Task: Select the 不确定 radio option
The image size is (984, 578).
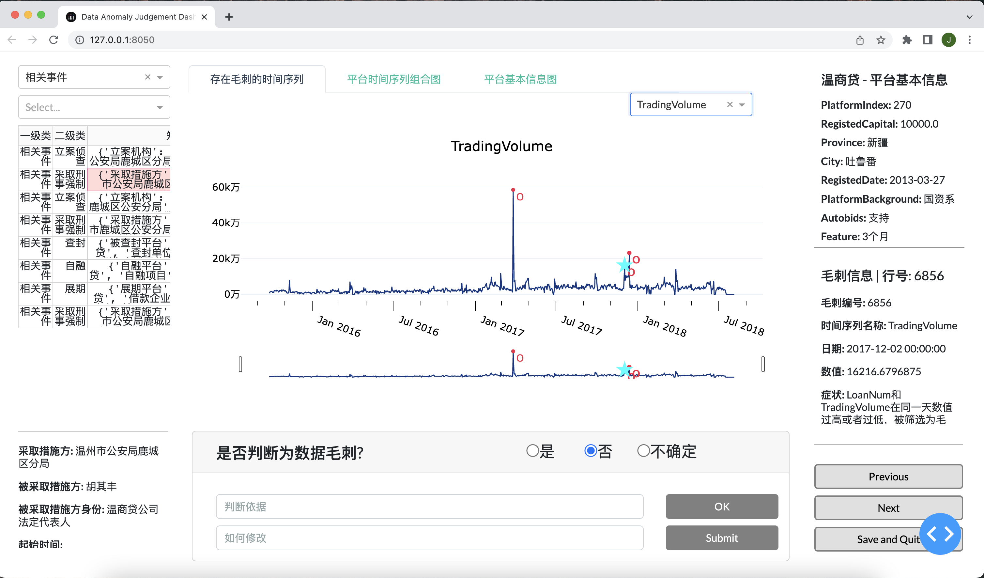Action: 643,451
